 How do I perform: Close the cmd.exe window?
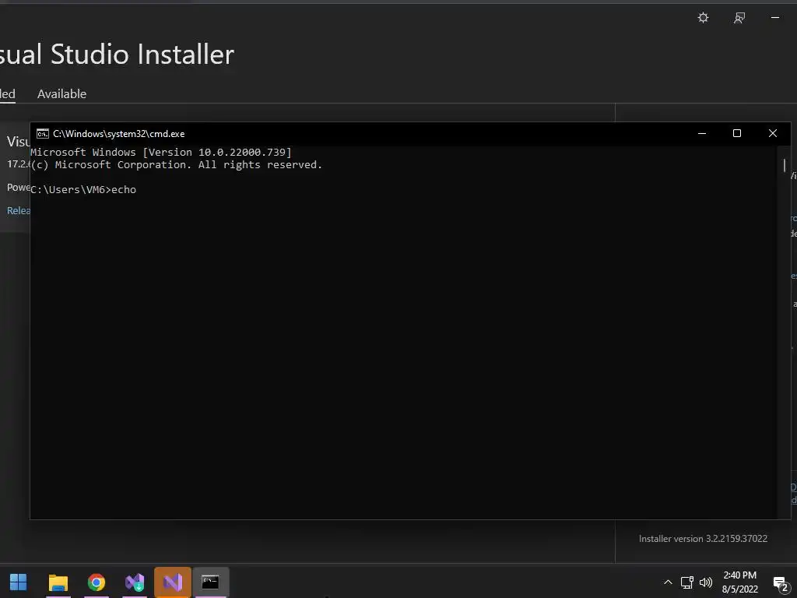pos(773,133)
